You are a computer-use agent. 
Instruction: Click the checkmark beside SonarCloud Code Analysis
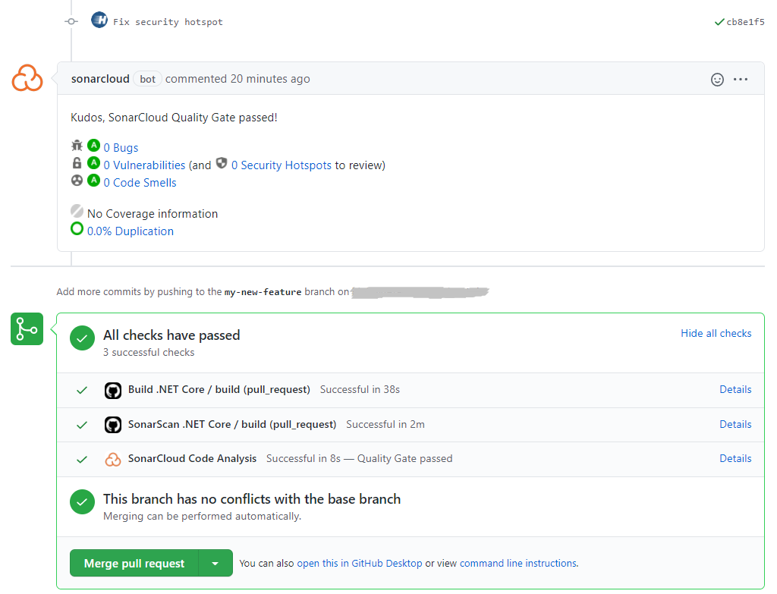pos(82,459)
